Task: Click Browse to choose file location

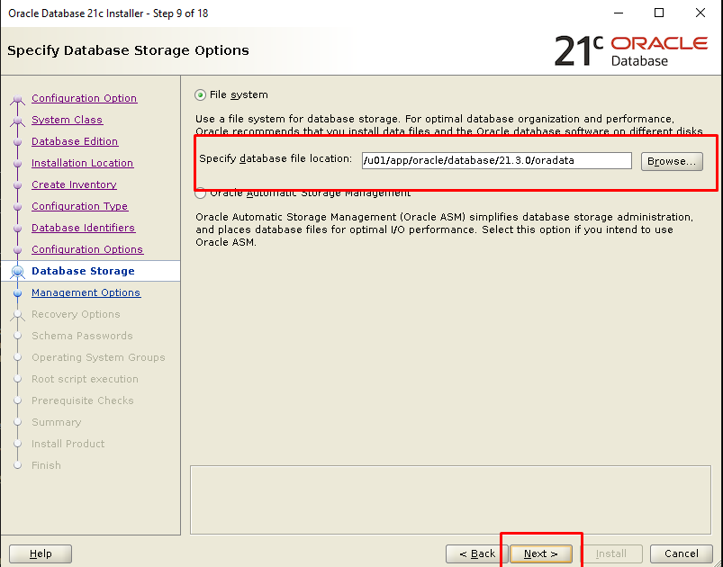Action: click(x=672, y=161)
